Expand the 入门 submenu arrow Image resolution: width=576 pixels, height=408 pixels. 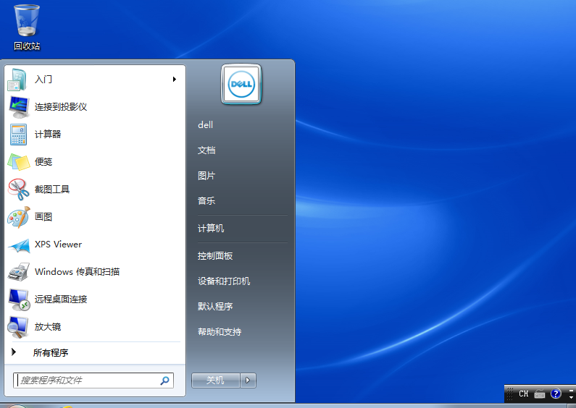(175, 80)
